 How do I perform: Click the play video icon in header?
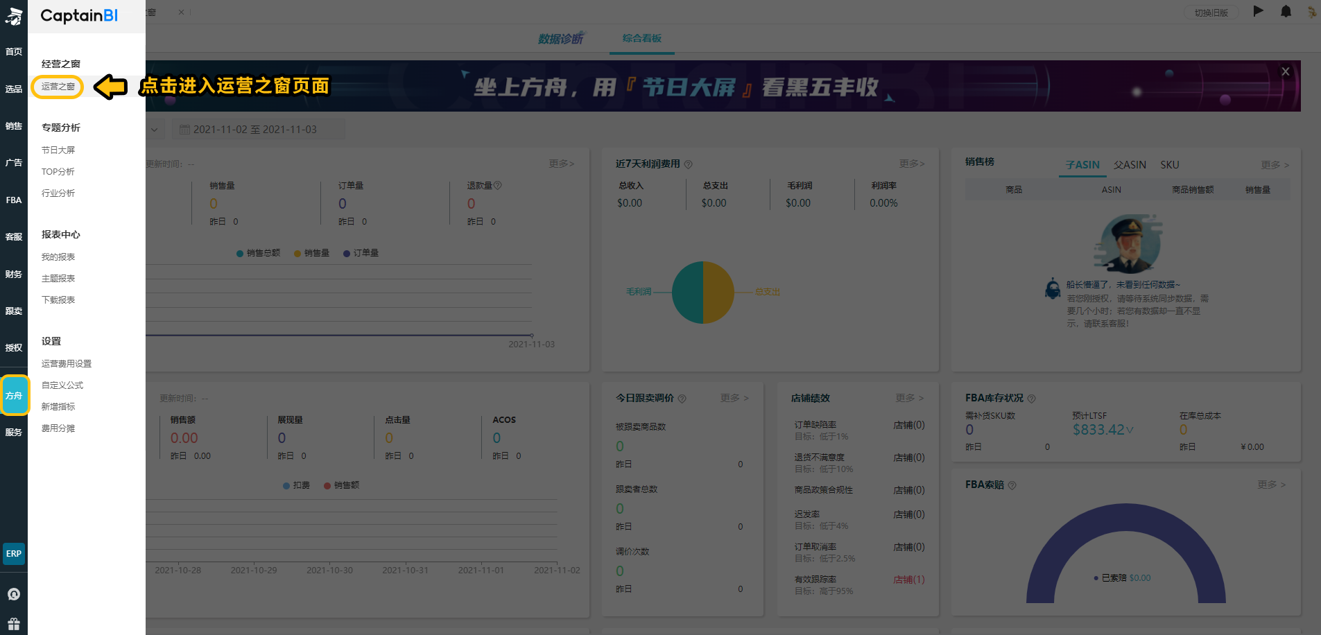point(1259,11)
